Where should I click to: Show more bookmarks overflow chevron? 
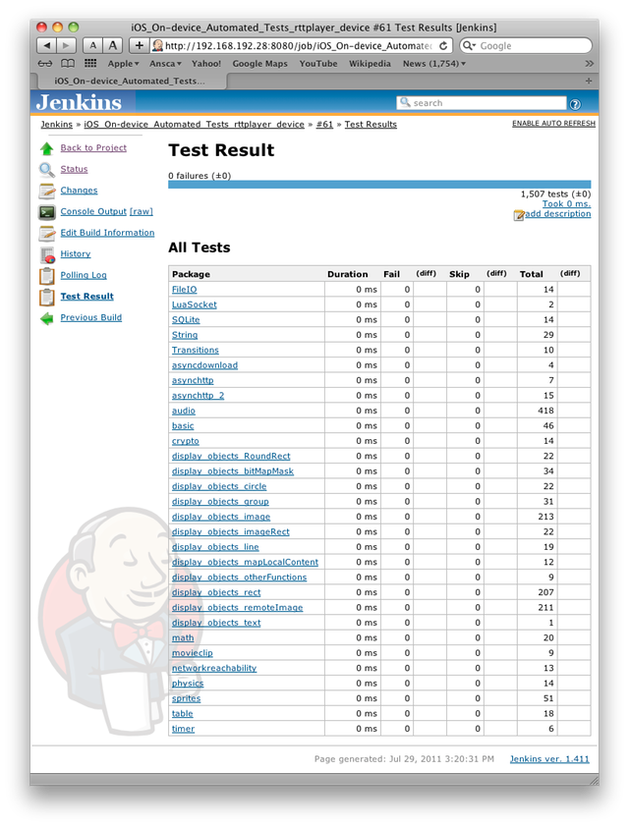[589, 63]
